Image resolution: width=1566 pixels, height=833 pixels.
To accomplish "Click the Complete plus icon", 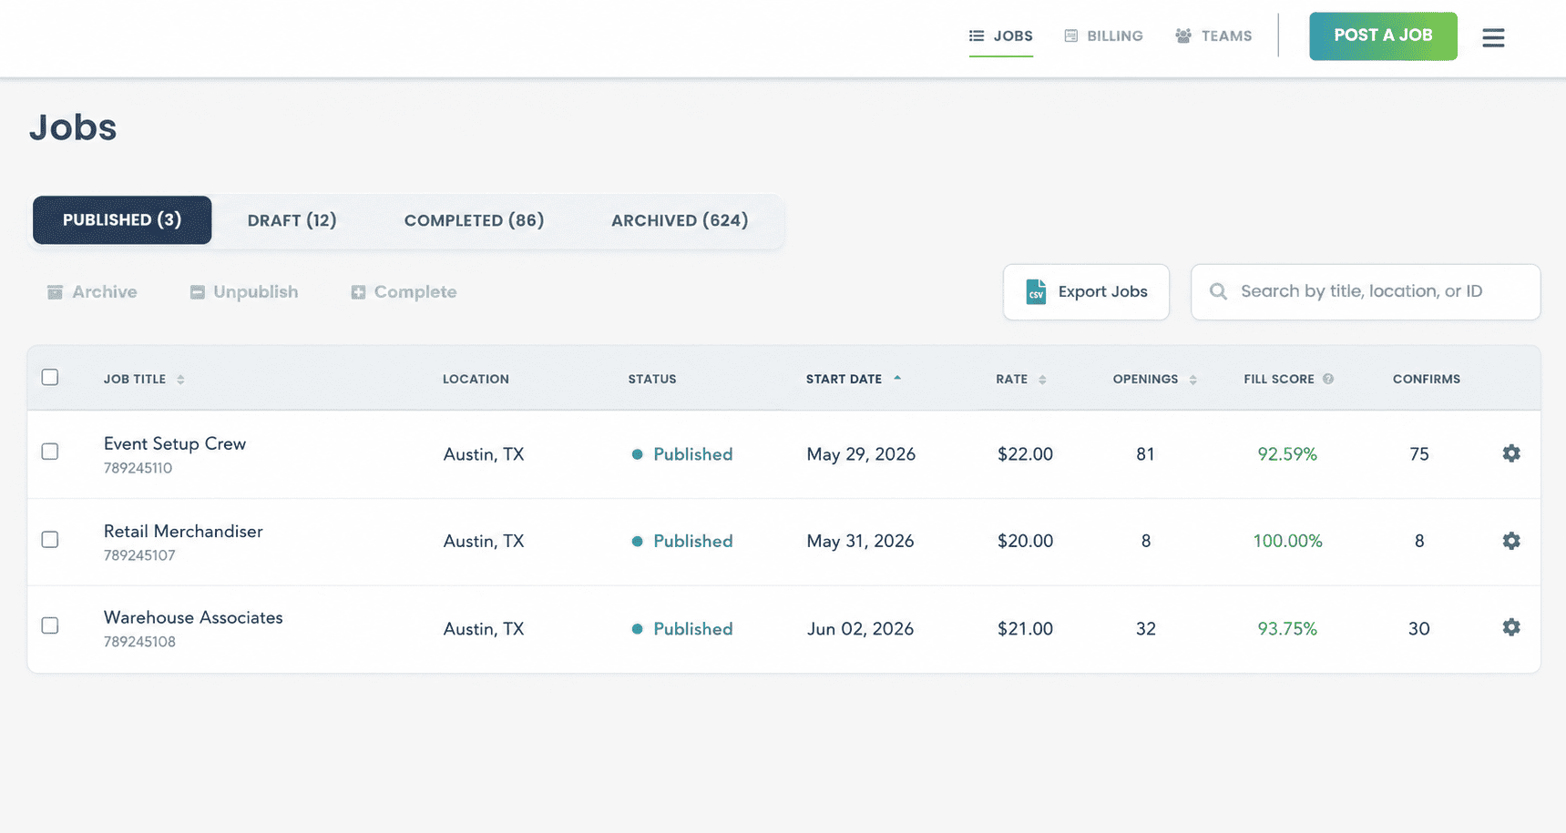I will tap(358, 292).
